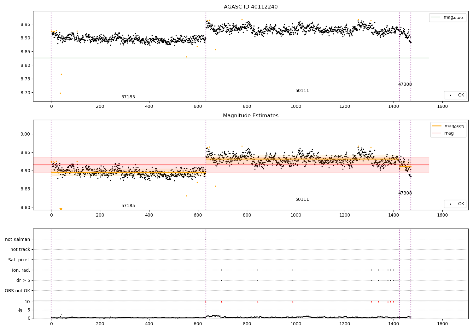Click the 'OBS not OK' axis label
Screen dimensions: 473x331
pyautogui.click(x=17, y=291)
